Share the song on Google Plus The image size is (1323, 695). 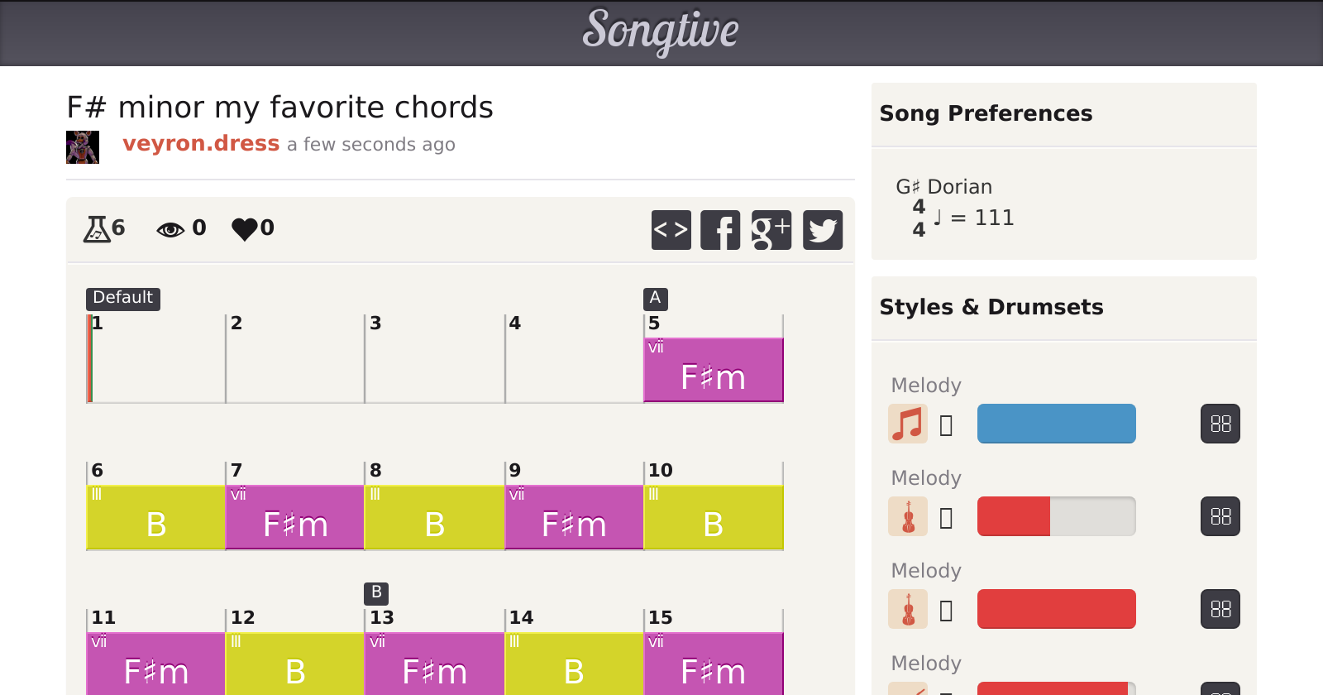771,230
